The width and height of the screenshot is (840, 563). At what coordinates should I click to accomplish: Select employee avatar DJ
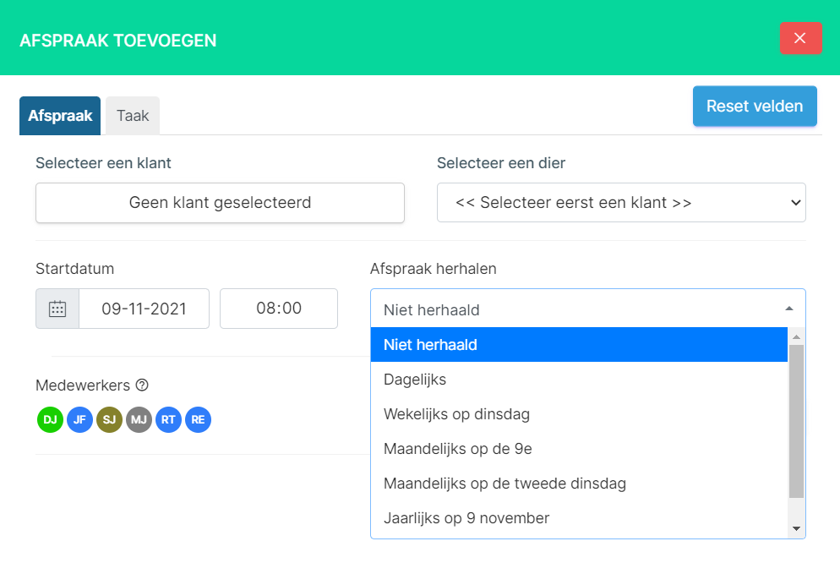(x=51, y=419)
